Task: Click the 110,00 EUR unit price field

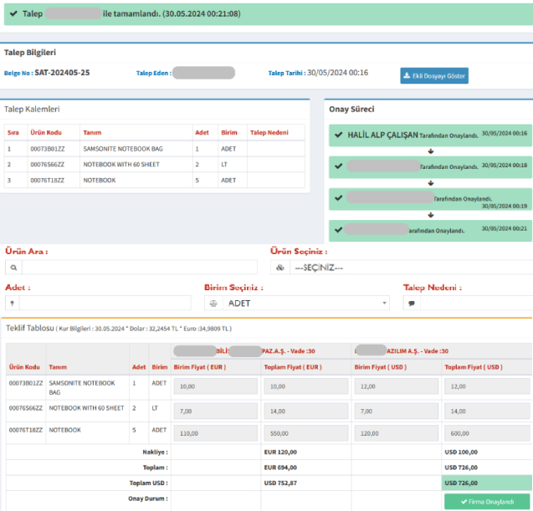Action: click(215, 433)
